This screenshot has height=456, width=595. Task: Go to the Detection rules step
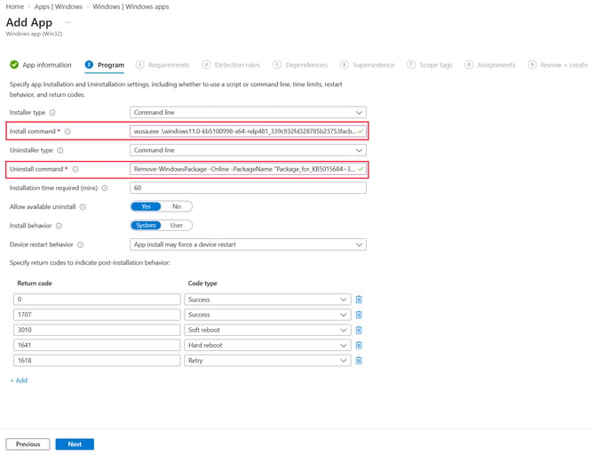(231, 65)
